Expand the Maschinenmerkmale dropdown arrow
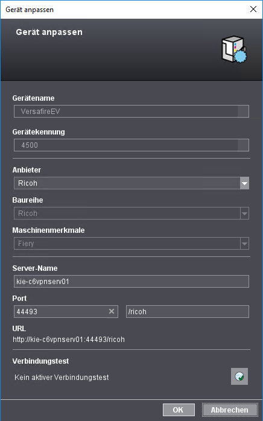 pyautogui.click(x=244, y=244)
